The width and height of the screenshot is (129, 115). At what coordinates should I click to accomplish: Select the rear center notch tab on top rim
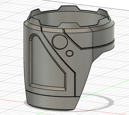click(68, 8)
